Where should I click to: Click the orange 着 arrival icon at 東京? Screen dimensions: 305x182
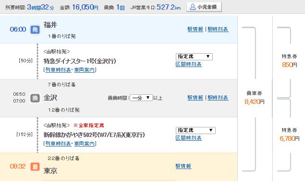35,167
